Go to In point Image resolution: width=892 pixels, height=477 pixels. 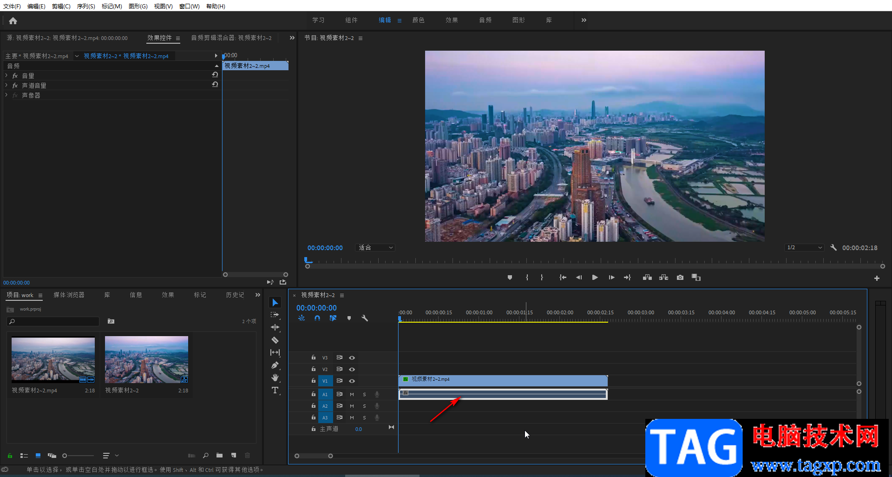(x=563, y=278)
